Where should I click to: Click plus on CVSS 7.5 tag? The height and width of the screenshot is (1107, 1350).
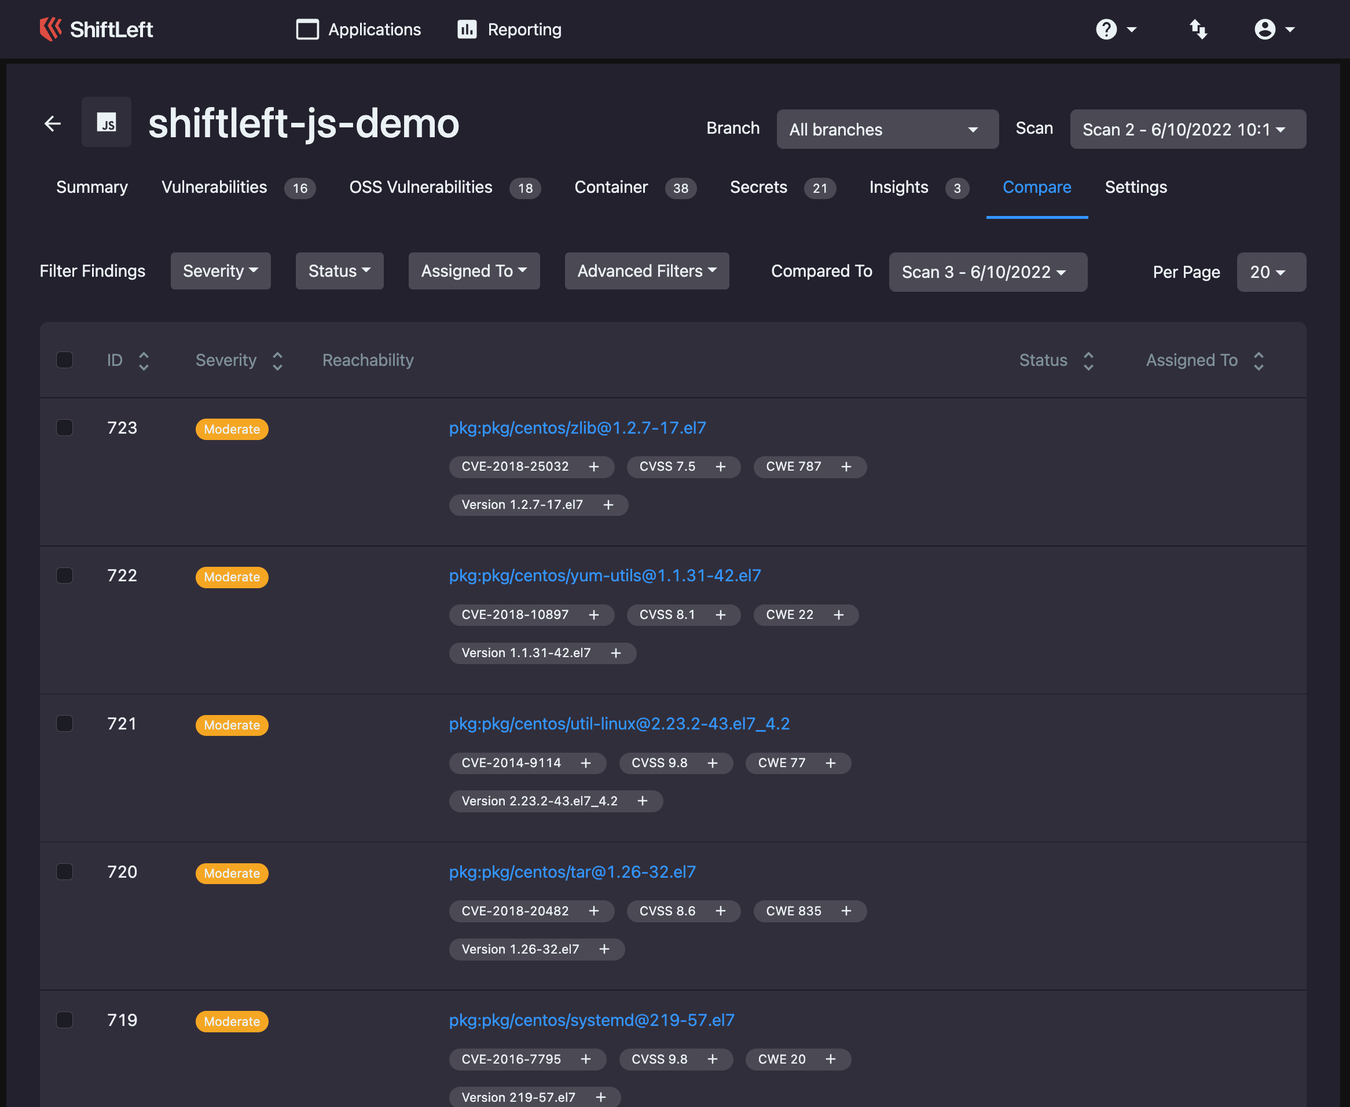(x=721, y=467)
